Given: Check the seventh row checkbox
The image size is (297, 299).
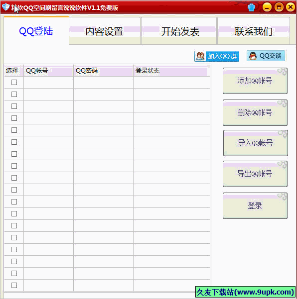Looking at the screenshot, I should coord(14,154).
